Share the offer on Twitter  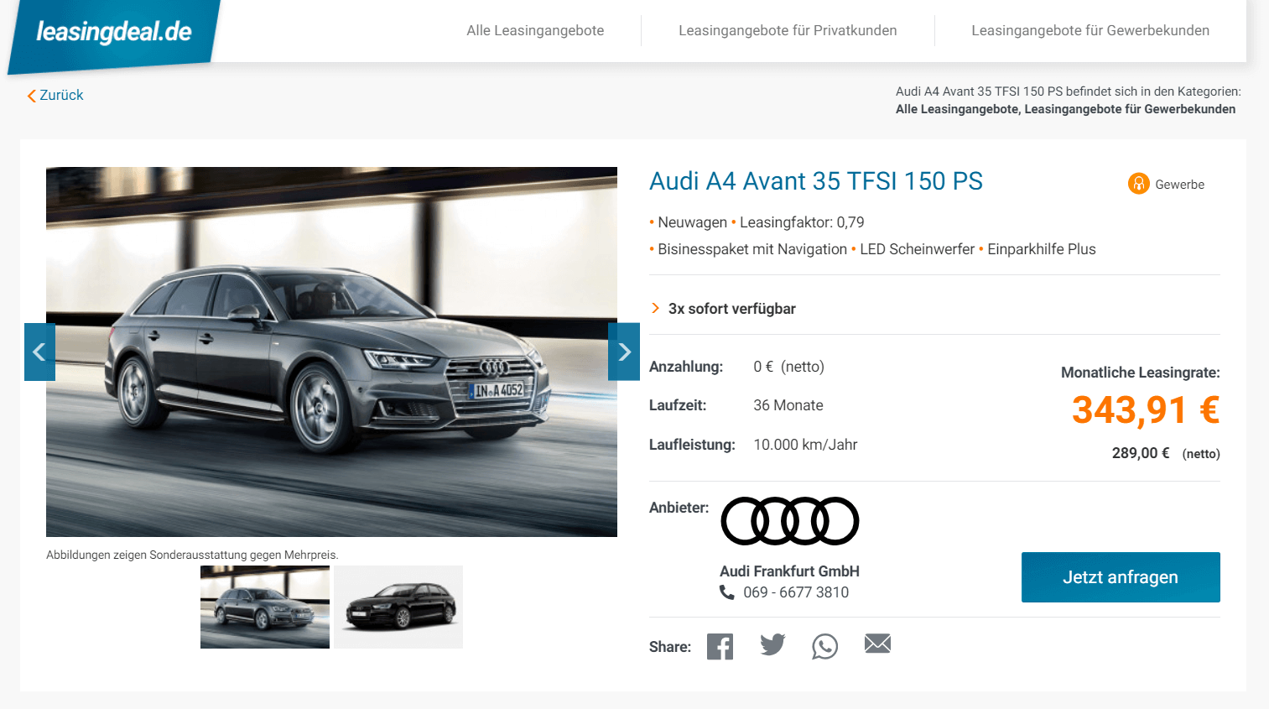point(772,644)
